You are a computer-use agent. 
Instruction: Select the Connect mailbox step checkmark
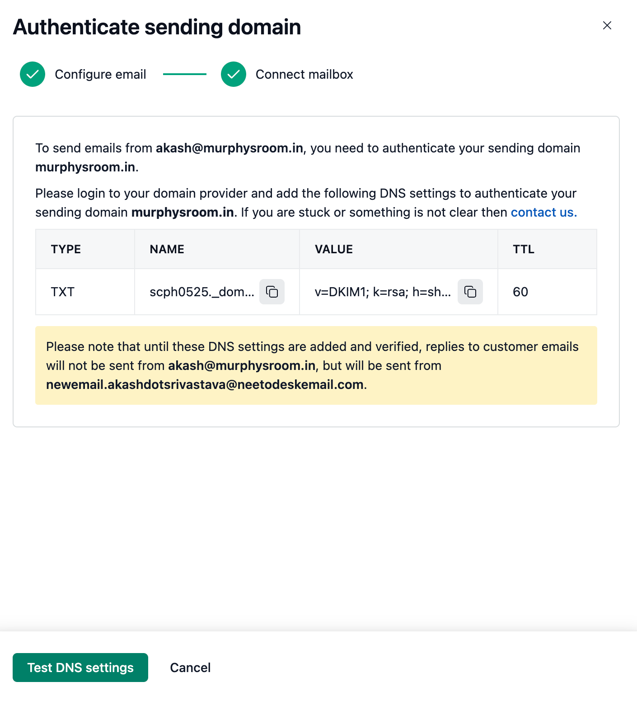click(234, 74)
